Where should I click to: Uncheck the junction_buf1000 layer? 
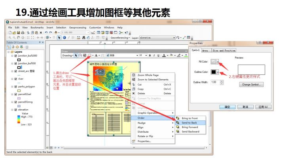[16, 56]
